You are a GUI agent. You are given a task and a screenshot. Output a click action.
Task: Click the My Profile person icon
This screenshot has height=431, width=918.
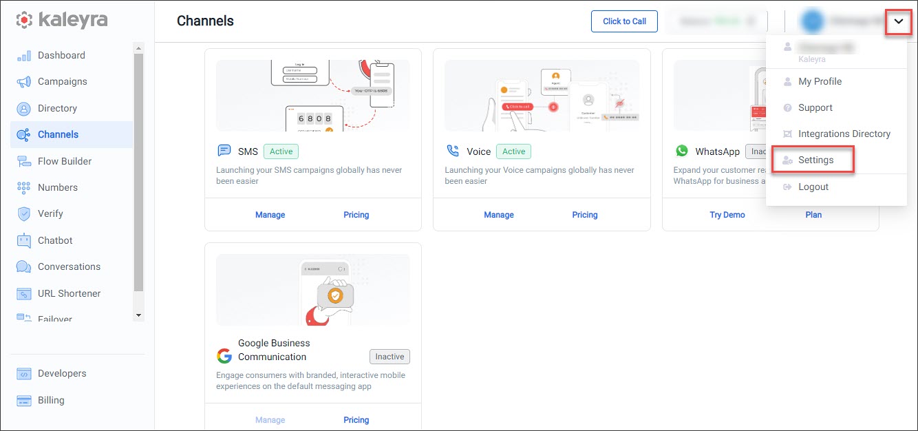pyautogui.click(x=787, y=81)
